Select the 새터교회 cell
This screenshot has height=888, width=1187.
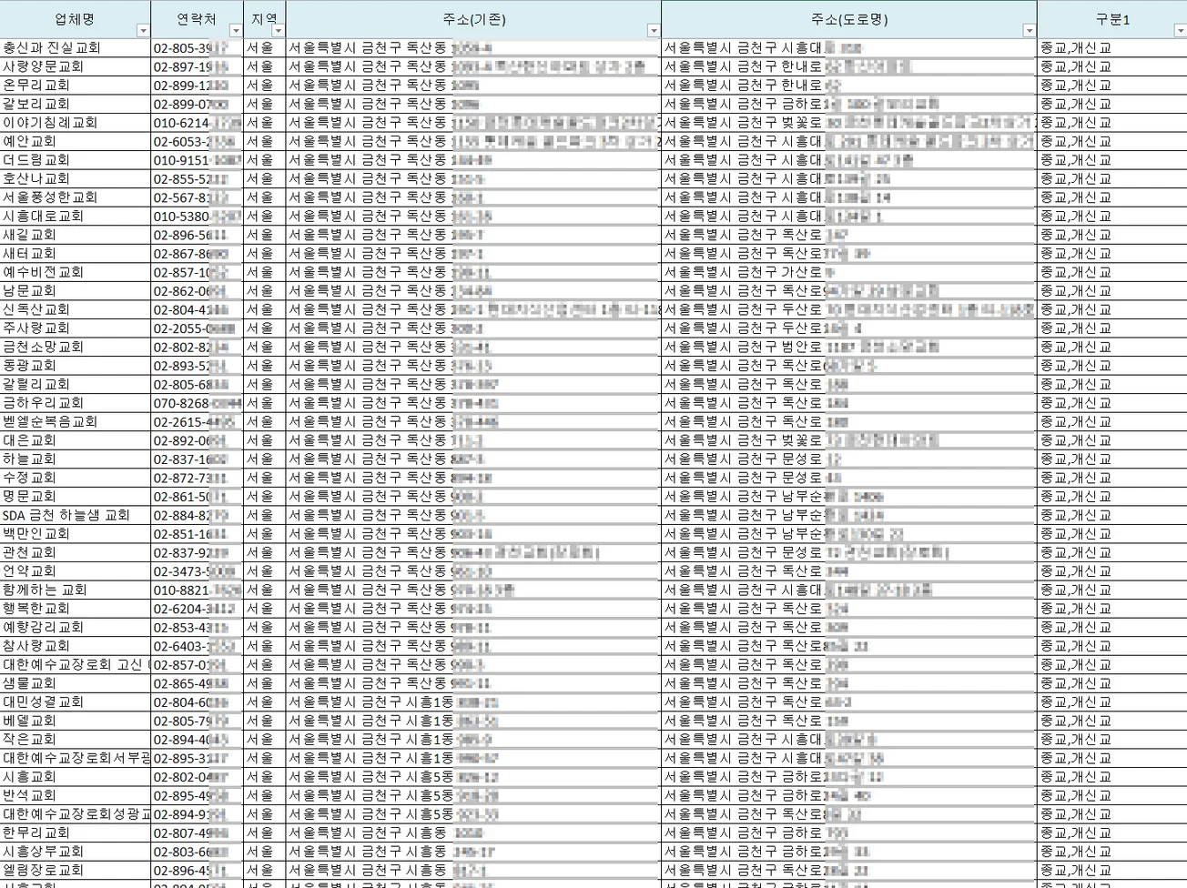76,253
